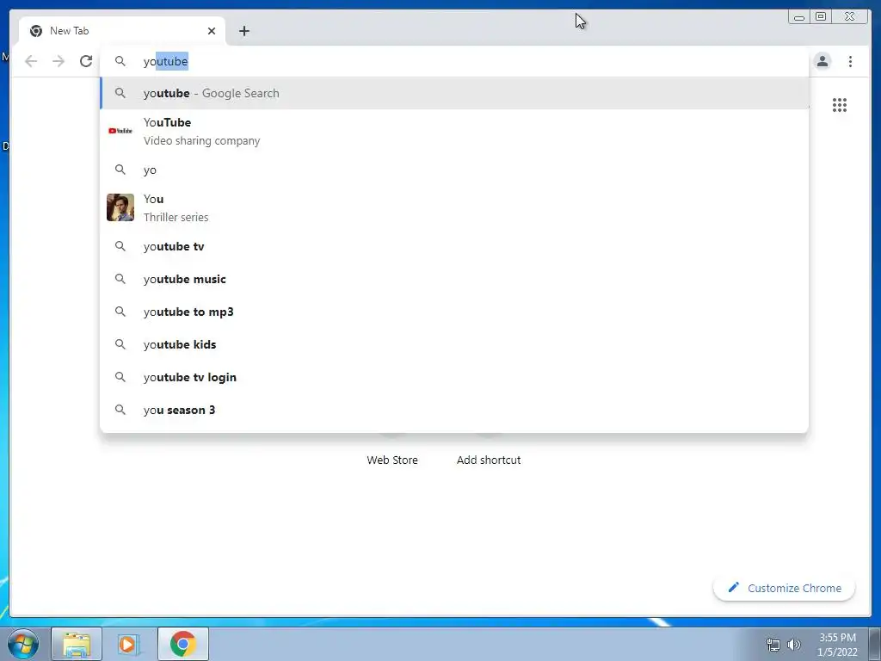The height and width of the screenshot is (661, 881).
Task: Select the 'youtube to mp3' suggestion
Action: (x=454, y=312)
